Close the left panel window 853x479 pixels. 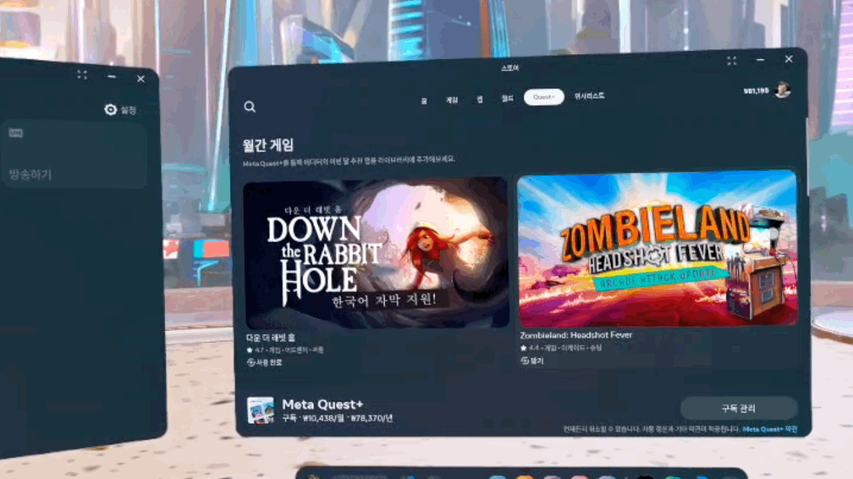tap(141, 79)
